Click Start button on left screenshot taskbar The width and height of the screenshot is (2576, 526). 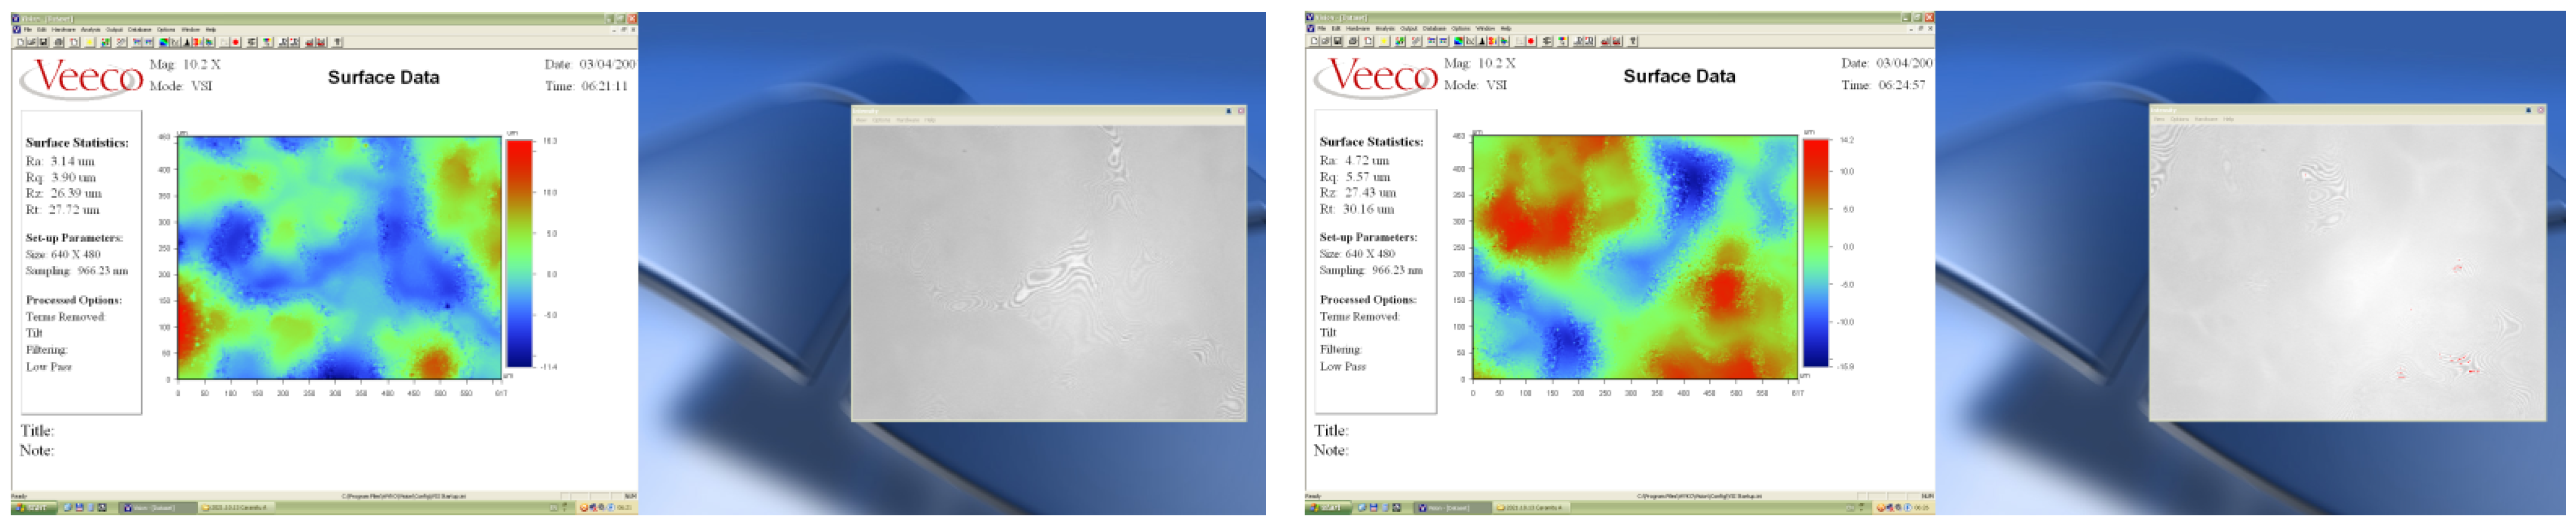point(33,508)
